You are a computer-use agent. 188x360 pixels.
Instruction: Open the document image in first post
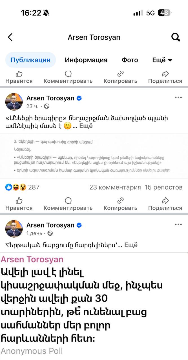(x=94, y=156)
